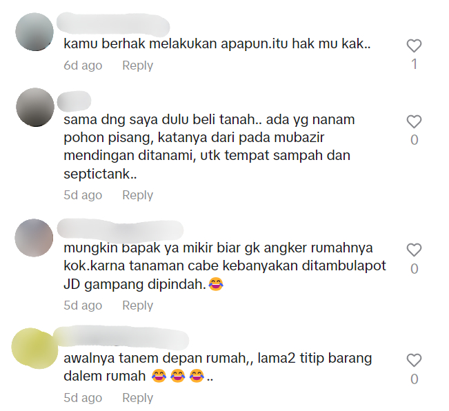Reply to the tanaman cabe comment

pyautogui.click(x=138, y=305)
